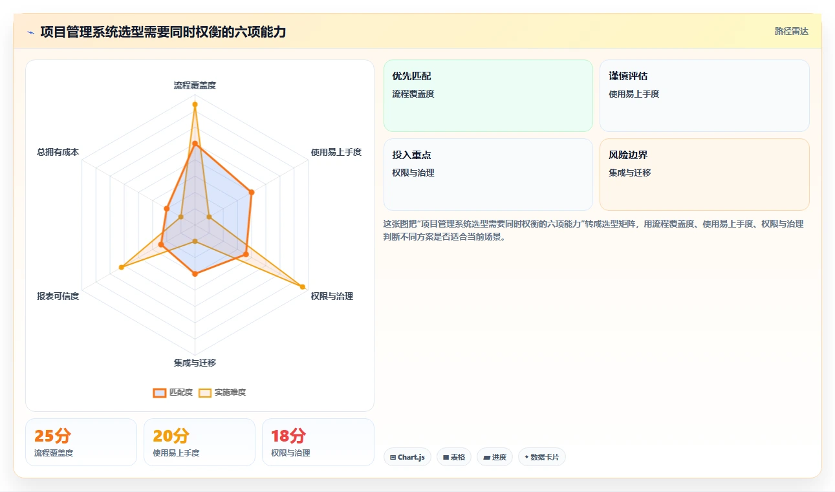Click 集成与迁移 text in the 风险边界 card
835x492 pixels.
[630, 173]
